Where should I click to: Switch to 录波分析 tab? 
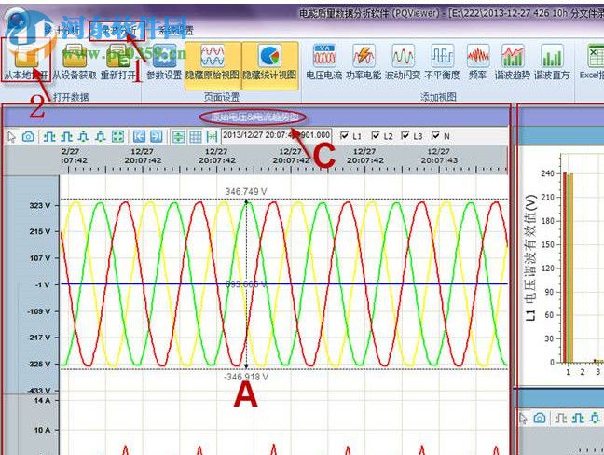pos(117,31)
